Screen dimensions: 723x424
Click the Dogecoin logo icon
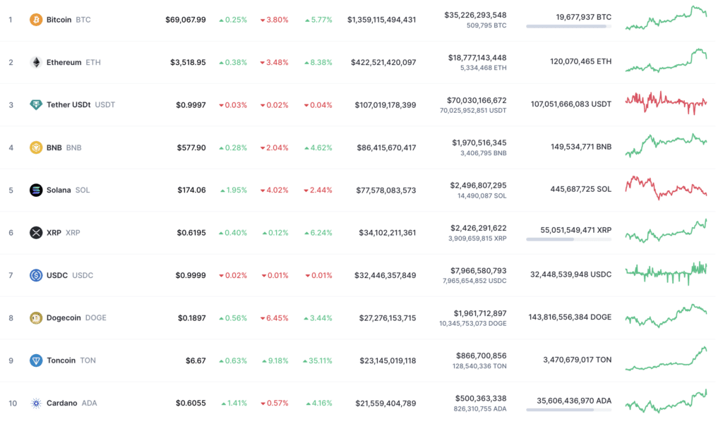36,318
